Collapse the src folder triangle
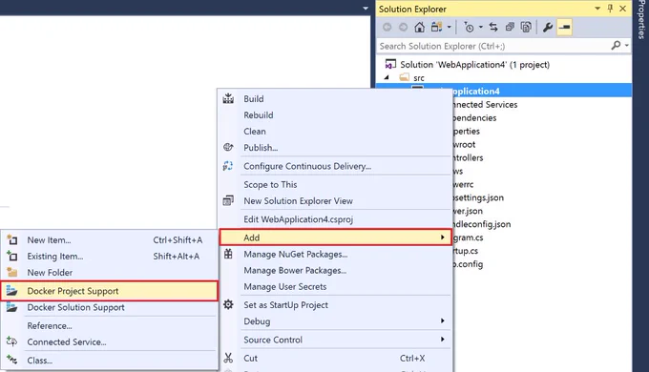This screenshot has height=372, width=649. pyautogui.click(x=387, y=77)
